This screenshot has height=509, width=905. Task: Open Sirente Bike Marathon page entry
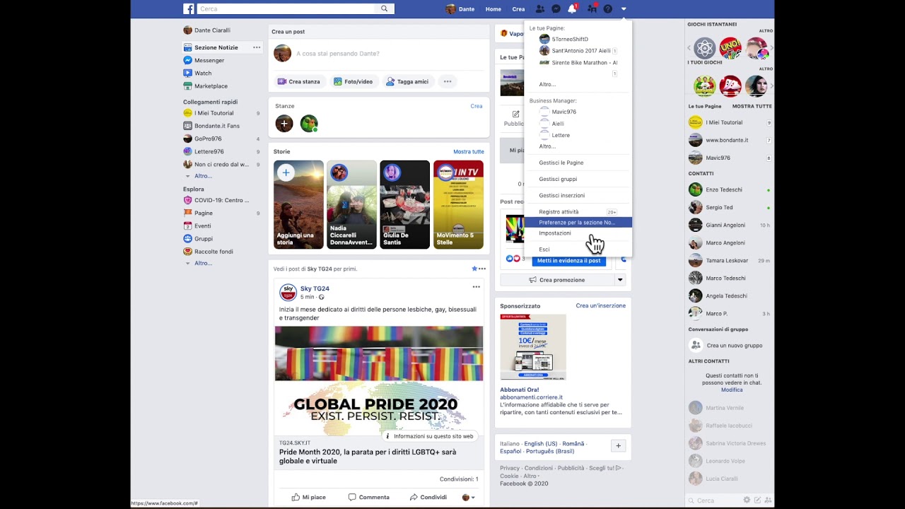pos(578,63)
